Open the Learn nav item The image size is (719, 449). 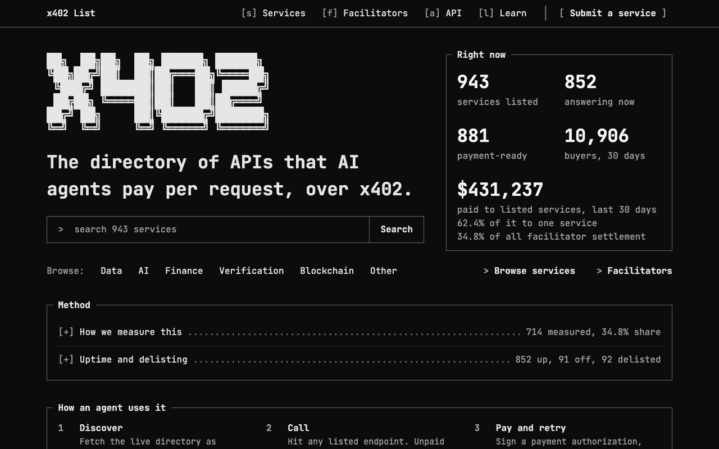pyautogui.click(x=502, y=13)
